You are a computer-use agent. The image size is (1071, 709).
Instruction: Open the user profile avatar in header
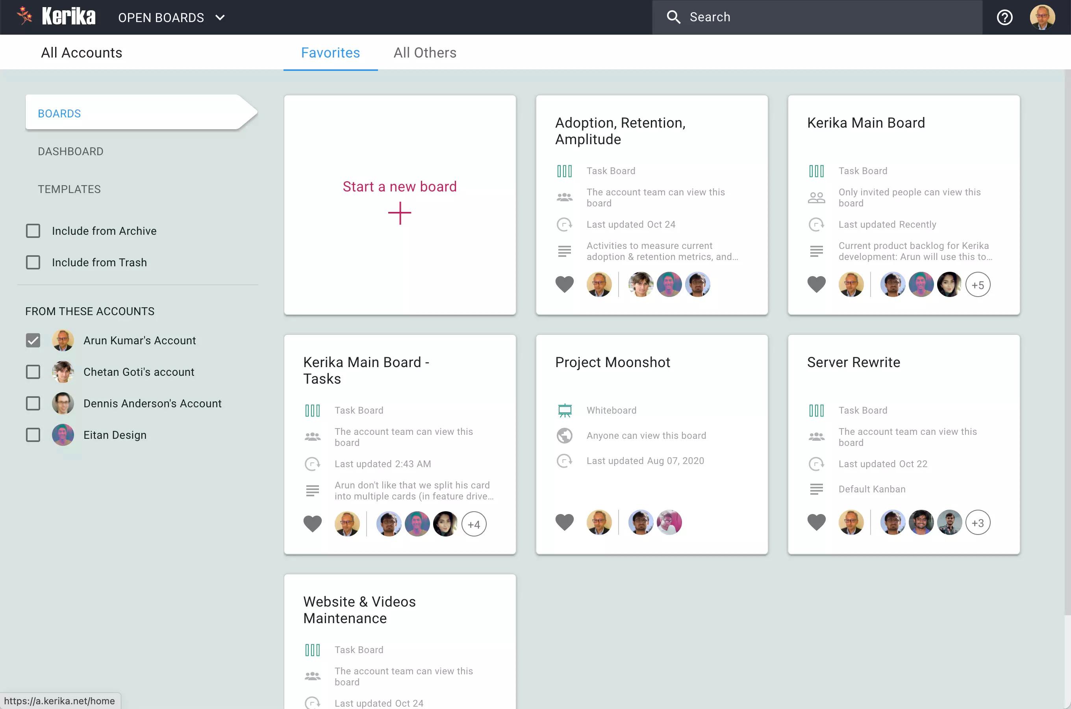1042,17
